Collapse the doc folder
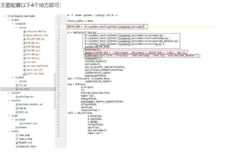Image resolution: width=243 pixels, height=156 pixels. pos(8,131)
